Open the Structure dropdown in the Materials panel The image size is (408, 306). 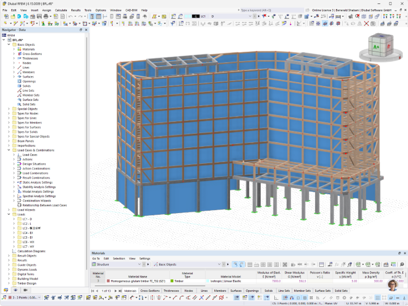click(x=139, y=265)
